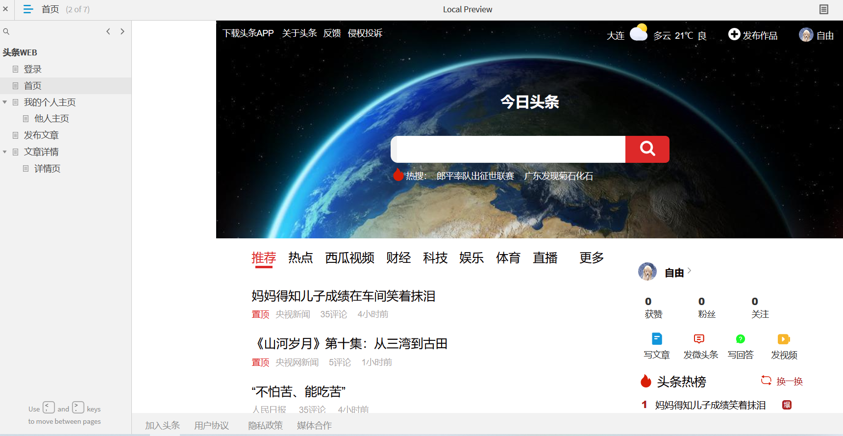Switch to the 热点 tab
This screenshot has height=436, width=843.
300,257
